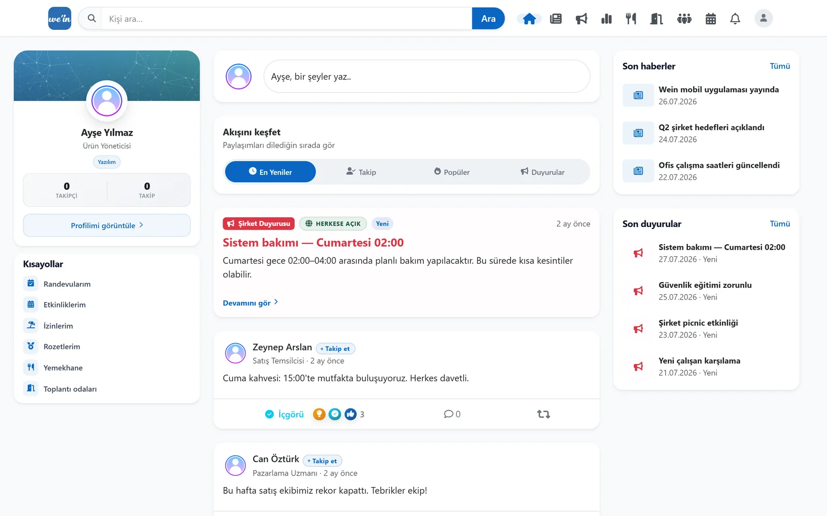
Task: Click the we'in logo
Action: tap(59, 19)
